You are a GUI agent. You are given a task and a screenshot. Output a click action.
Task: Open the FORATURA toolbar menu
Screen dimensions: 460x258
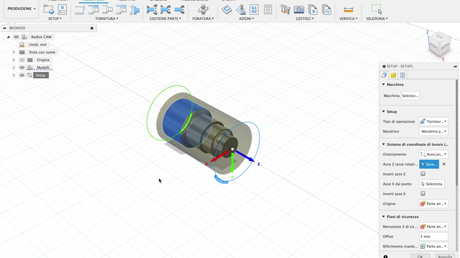coord(203,19)
